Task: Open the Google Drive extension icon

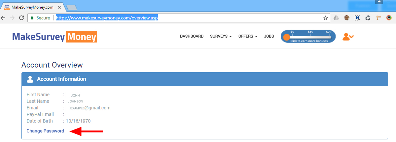Action: coord(336,18)
